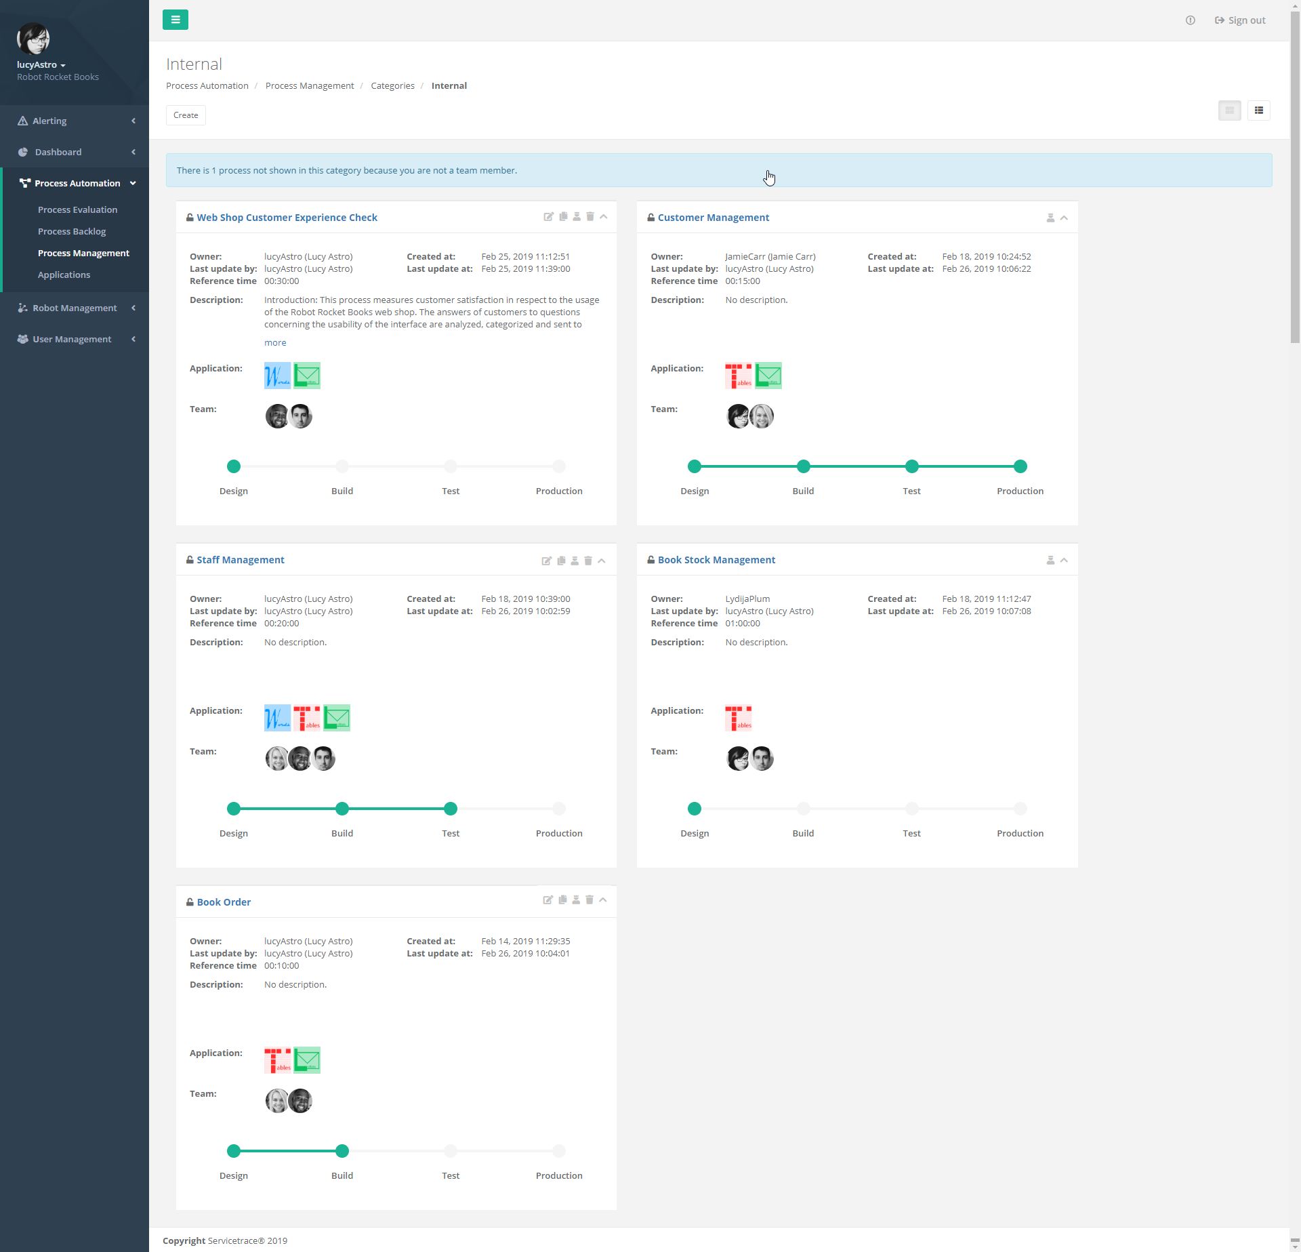Open the info icon near Sign out

tap(1191, 20)
